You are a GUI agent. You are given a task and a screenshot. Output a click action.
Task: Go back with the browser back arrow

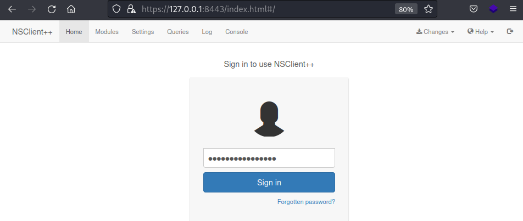(x=12, y=9)
